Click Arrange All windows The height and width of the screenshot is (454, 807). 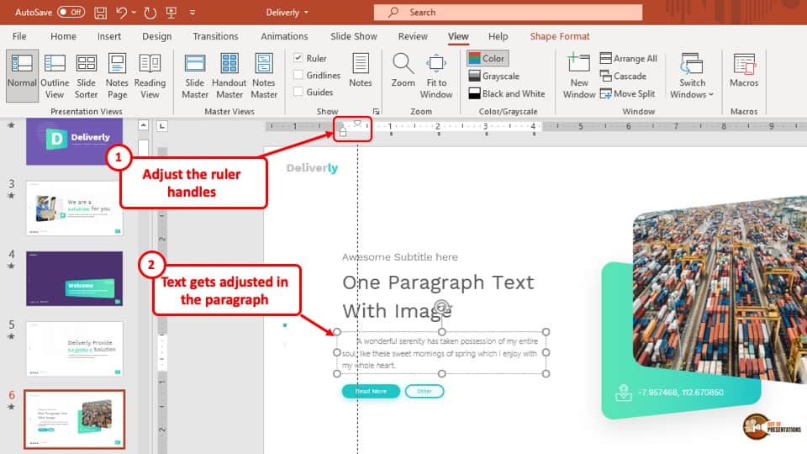[629, 58]
